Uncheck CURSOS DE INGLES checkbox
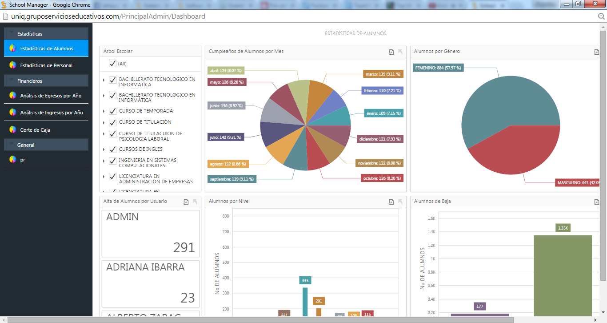This screenshot has height=323, width=607. [x=112, y=149]
